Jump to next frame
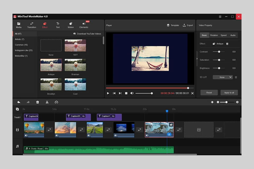Image resolution: width=254 pixels, height=169 pixels. (120, 93)
